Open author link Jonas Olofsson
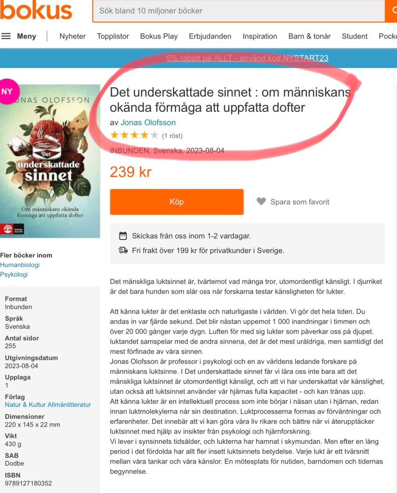397x493 pixels. click(x=148, y=122)
